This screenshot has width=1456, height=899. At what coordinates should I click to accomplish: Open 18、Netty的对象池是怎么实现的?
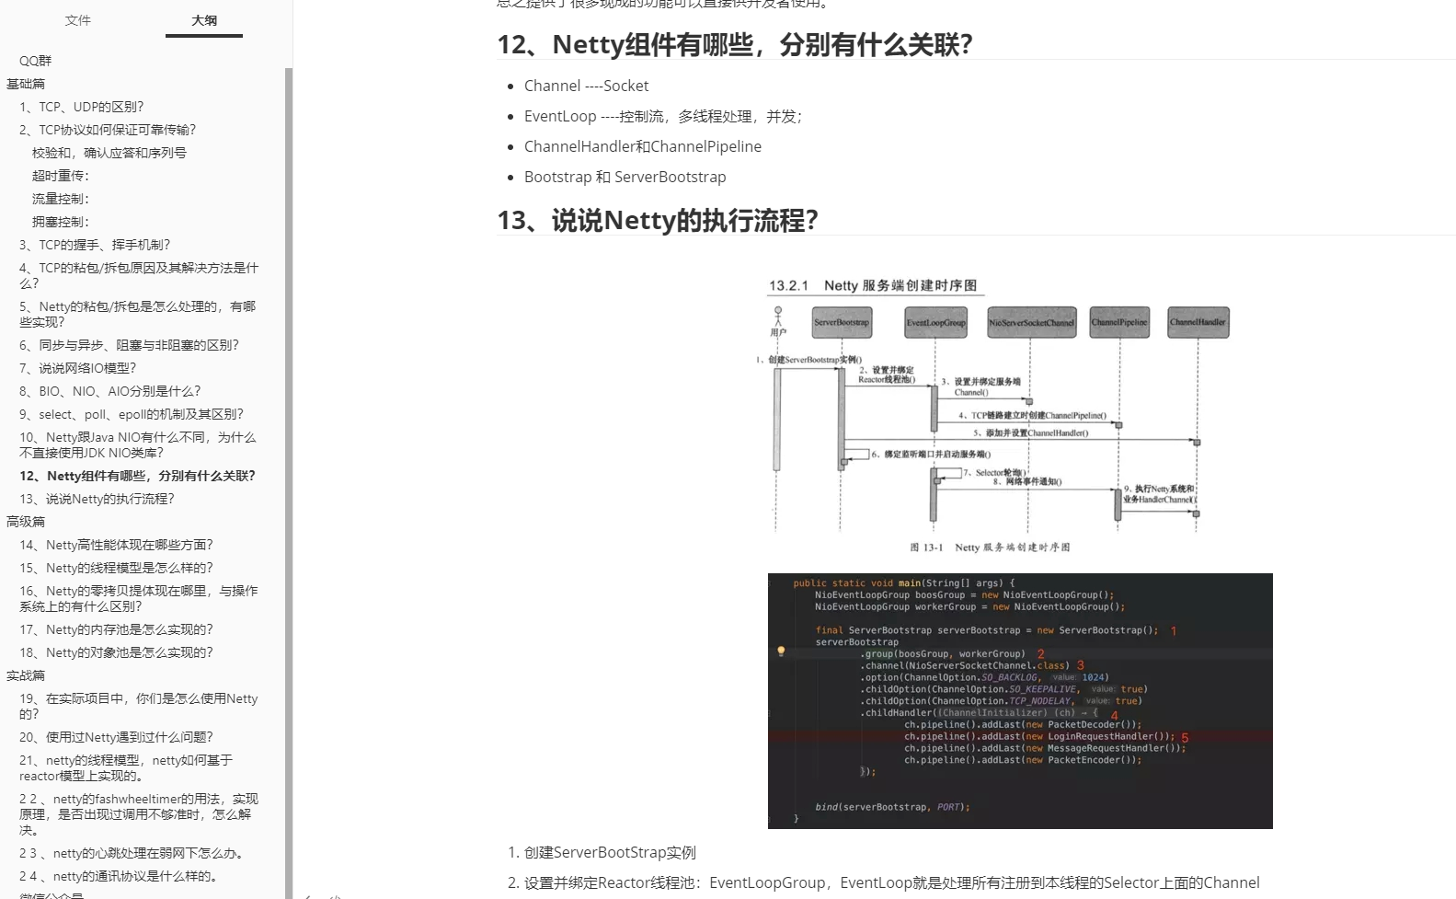[116, 652]
